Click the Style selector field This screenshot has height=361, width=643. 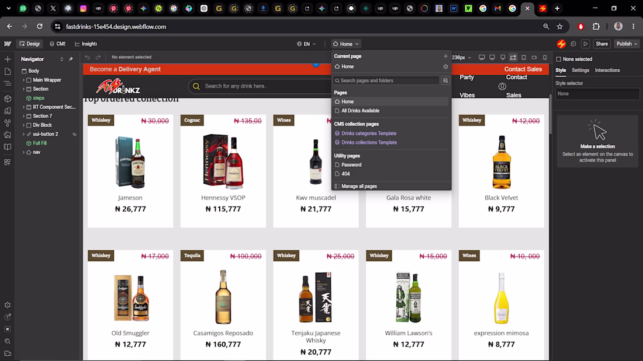point(597,94)
